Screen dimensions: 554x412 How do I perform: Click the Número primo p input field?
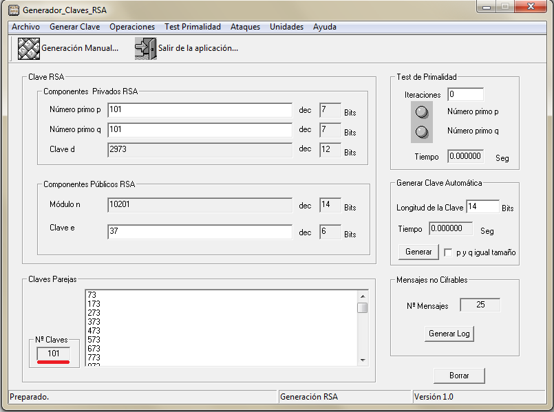point(200,110)
